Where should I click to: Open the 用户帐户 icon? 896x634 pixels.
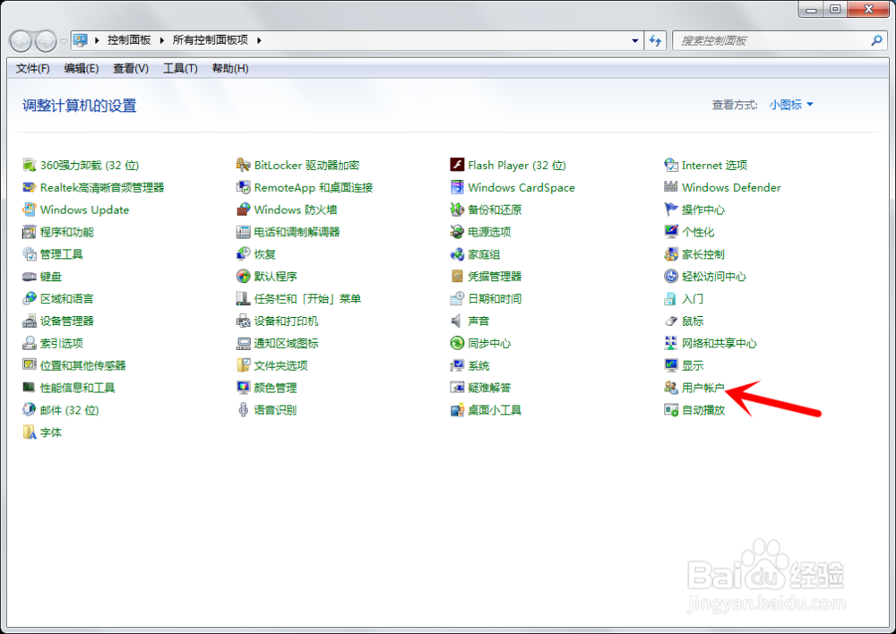pyautogui.click(x=671, y=388)
